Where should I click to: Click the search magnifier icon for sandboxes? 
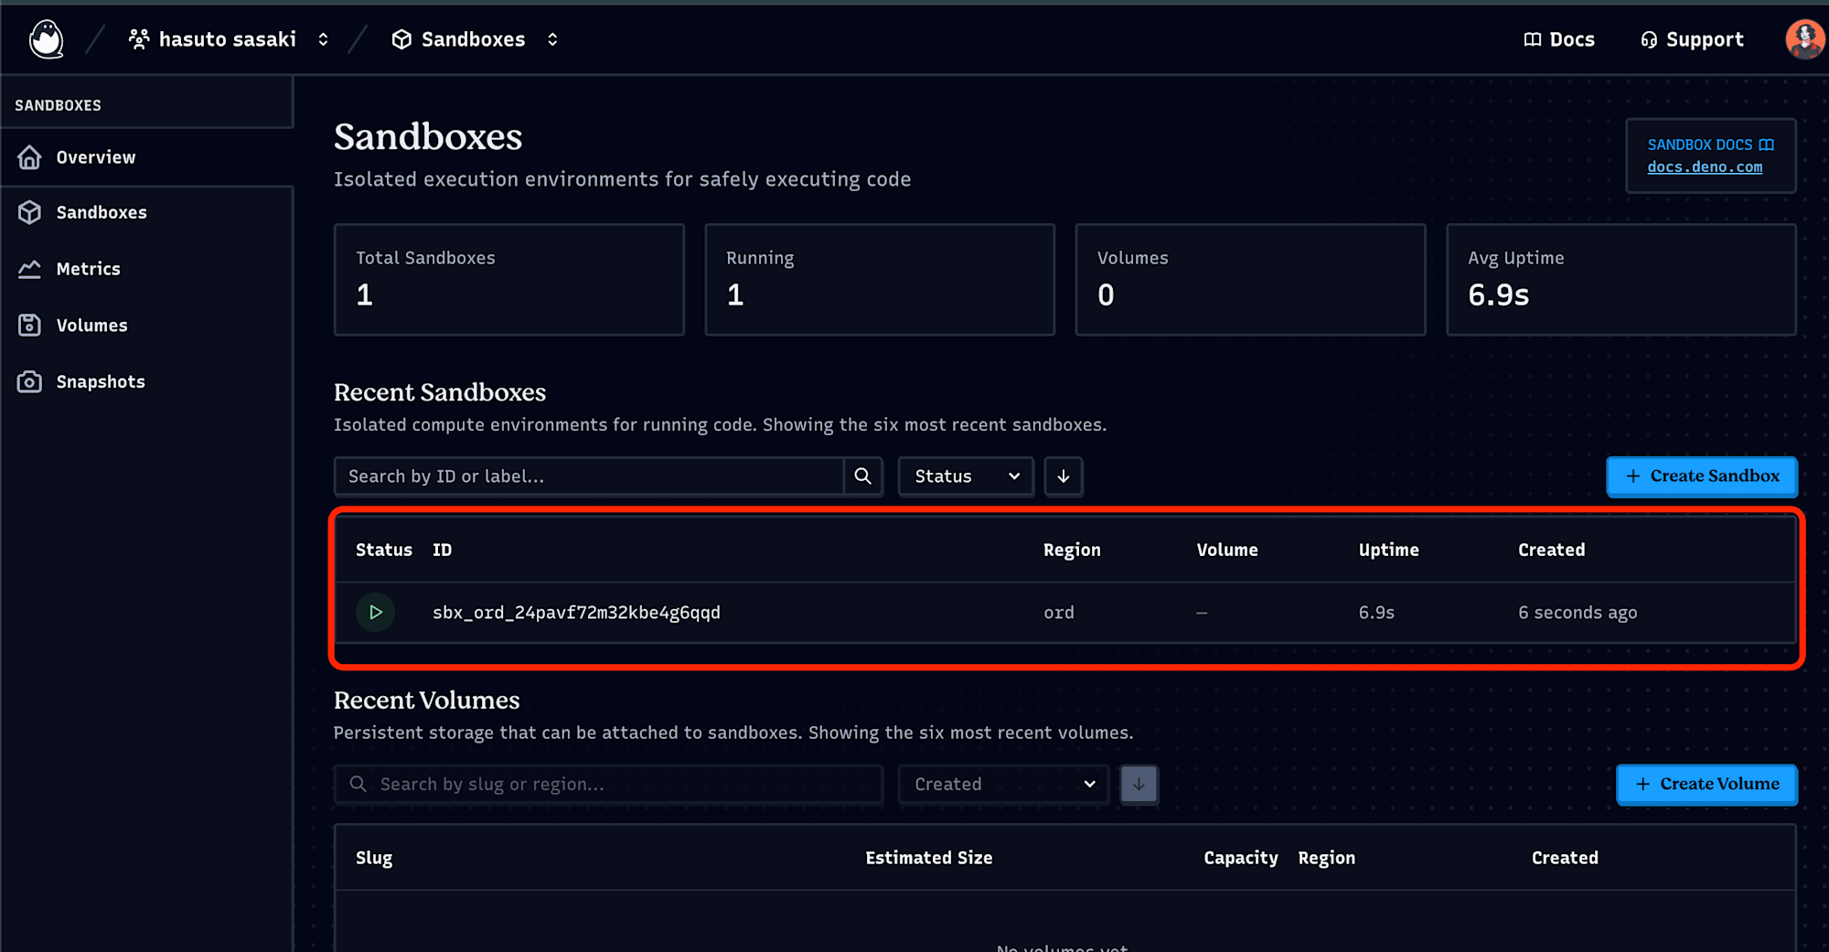pos(862,476)
